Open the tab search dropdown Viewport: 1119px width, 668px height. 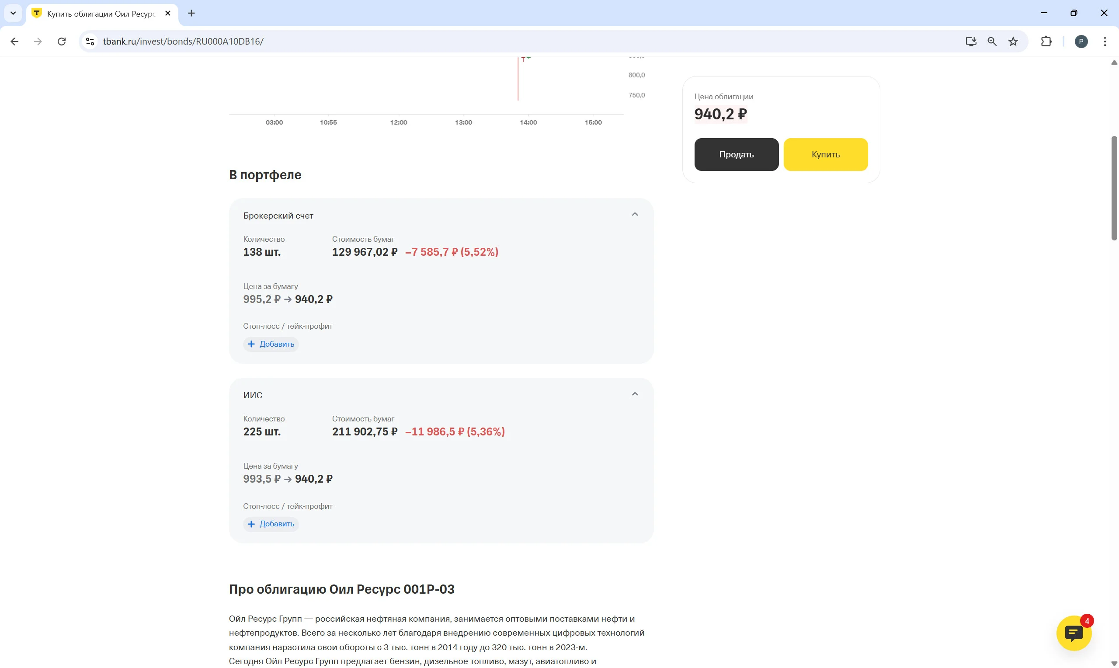tap(13, 13)
